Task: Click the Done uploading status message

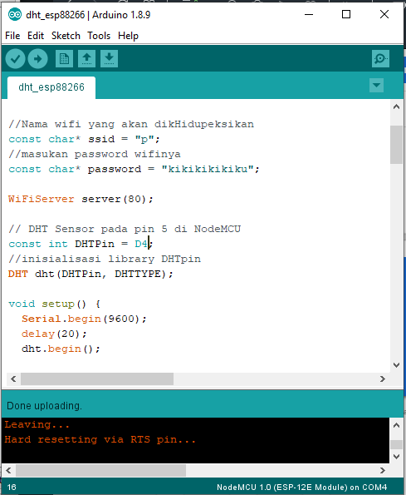Action: [44, 406]
